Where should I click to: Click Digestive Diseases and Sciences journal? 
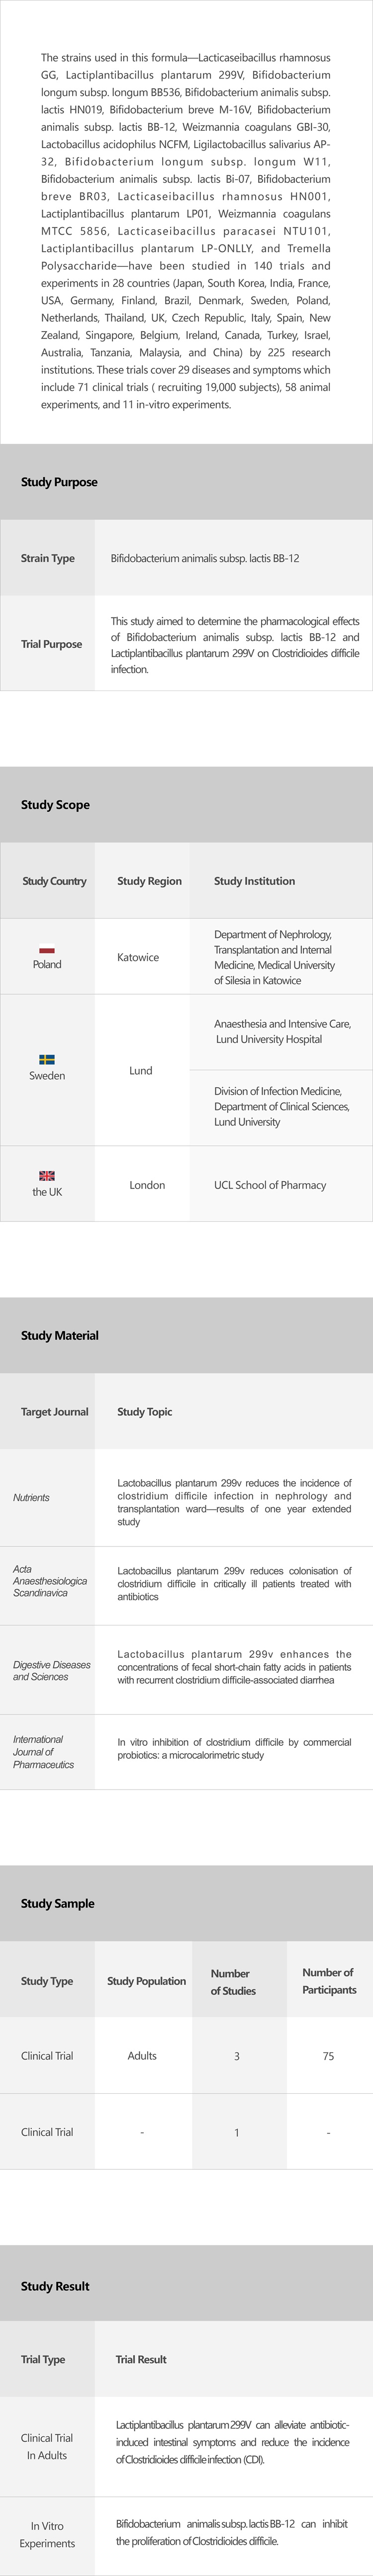coord(51,1670)
